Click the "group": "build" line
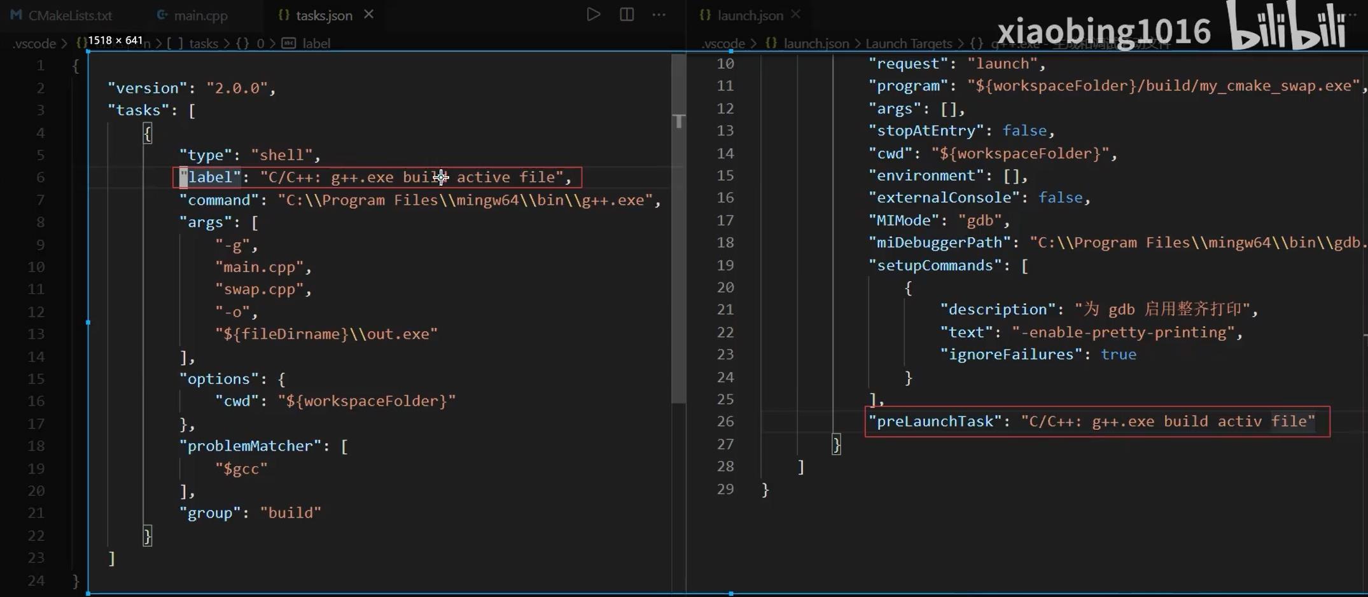 pos(250,512)
